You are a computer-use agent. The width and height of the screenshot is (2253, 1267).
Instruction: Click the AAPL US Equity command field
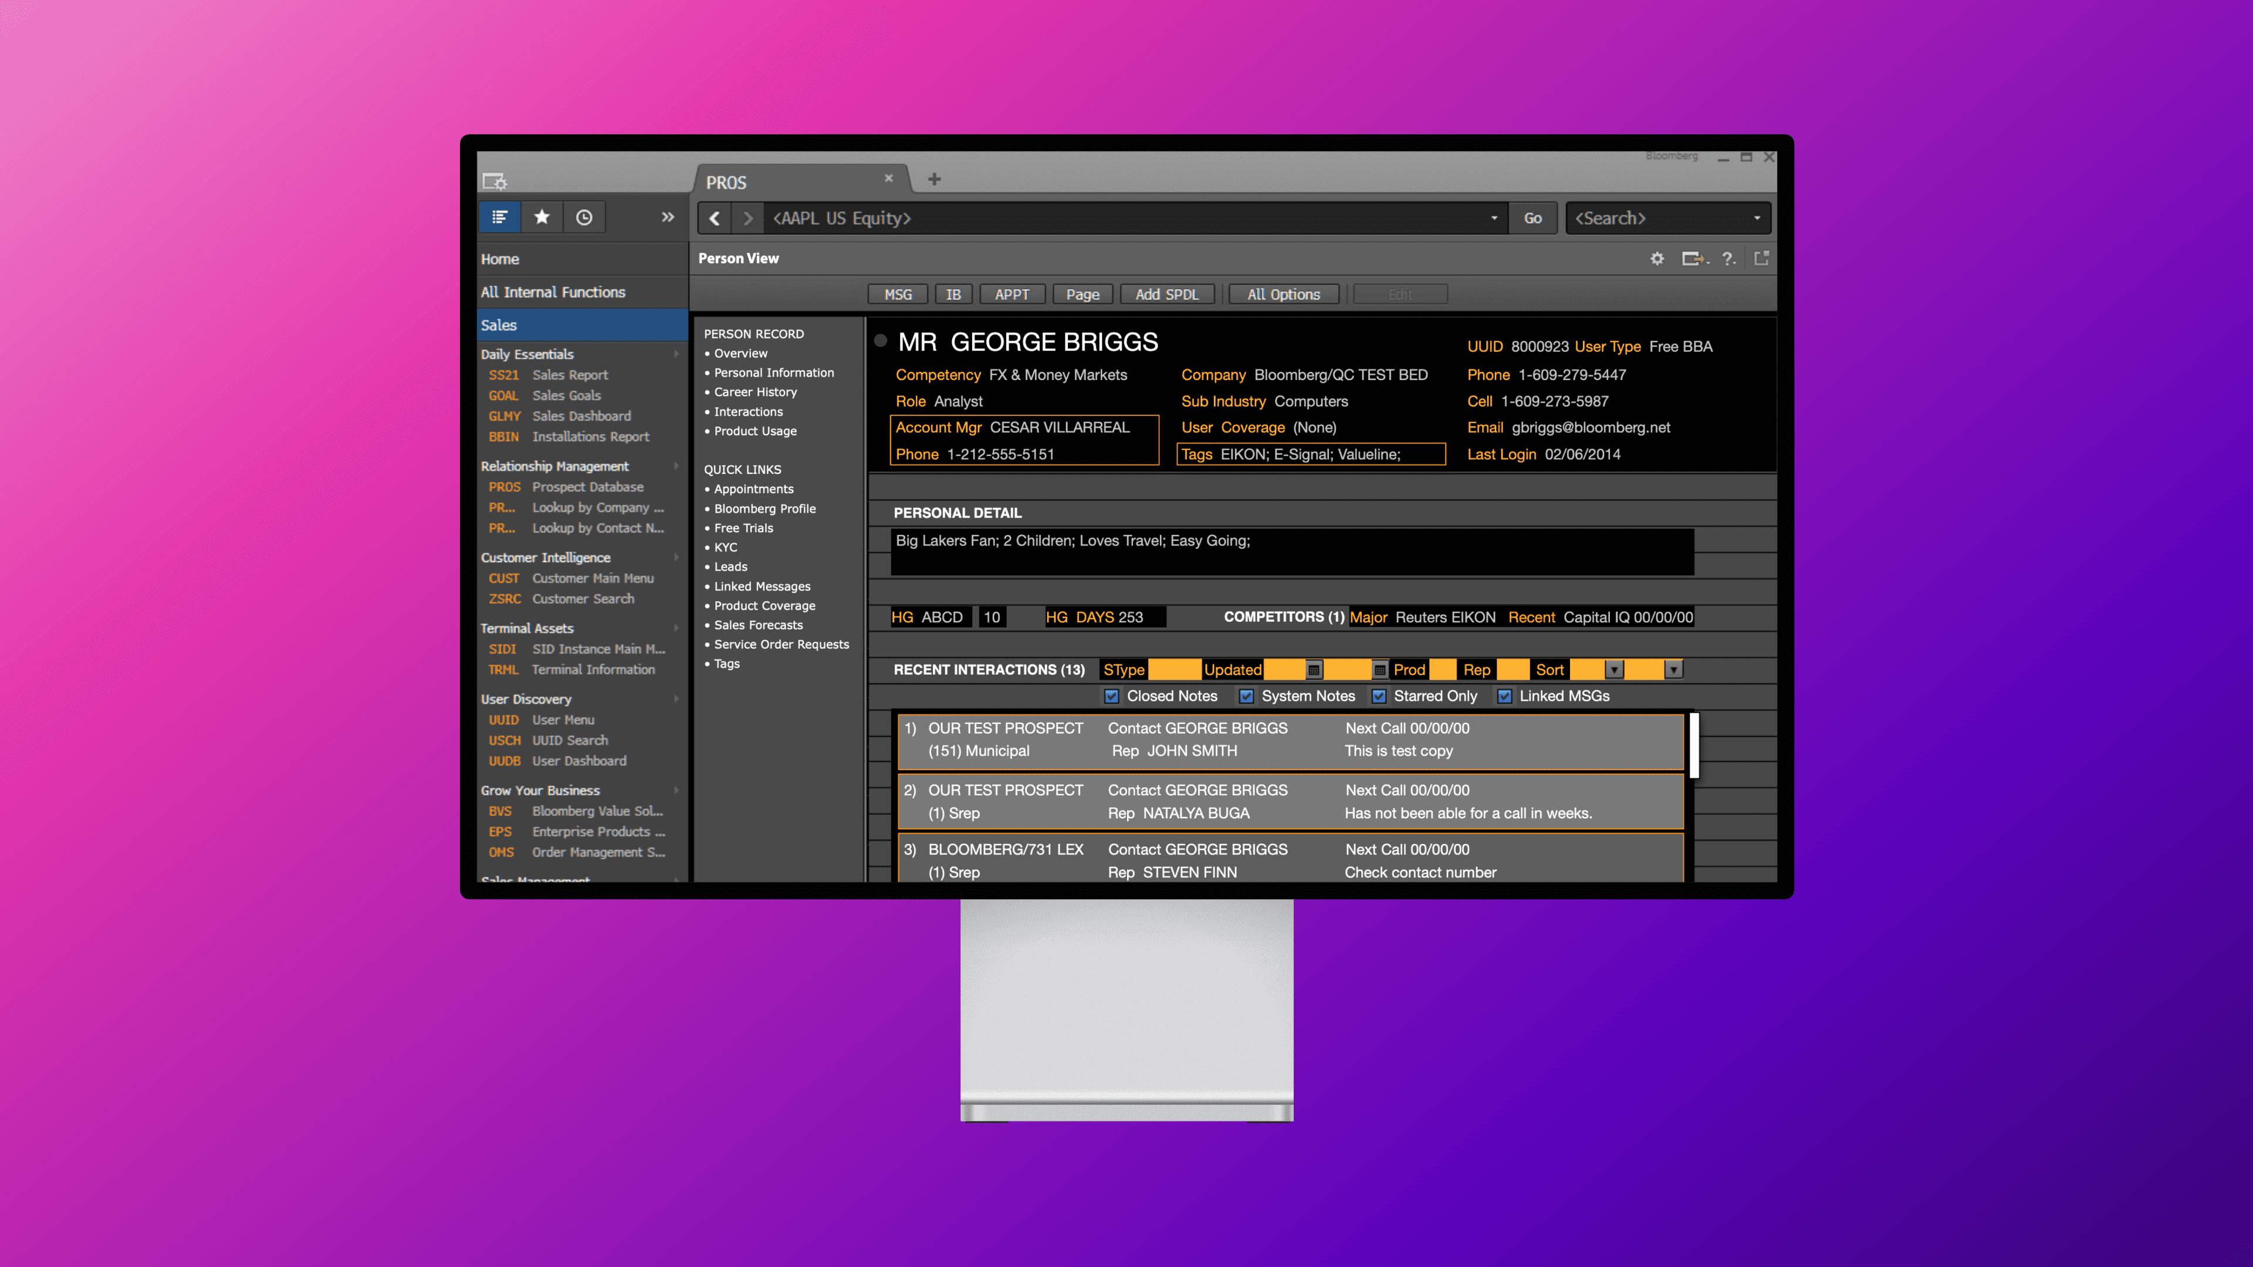(1135, 219)
